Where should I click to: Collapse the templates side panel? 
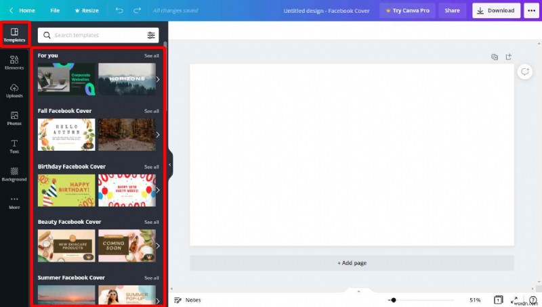coord(170,165)
